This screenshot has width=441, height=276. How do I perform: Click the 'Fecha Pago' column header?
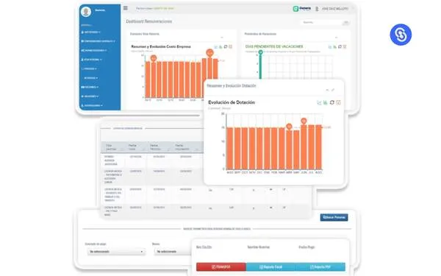pos(306,247)
